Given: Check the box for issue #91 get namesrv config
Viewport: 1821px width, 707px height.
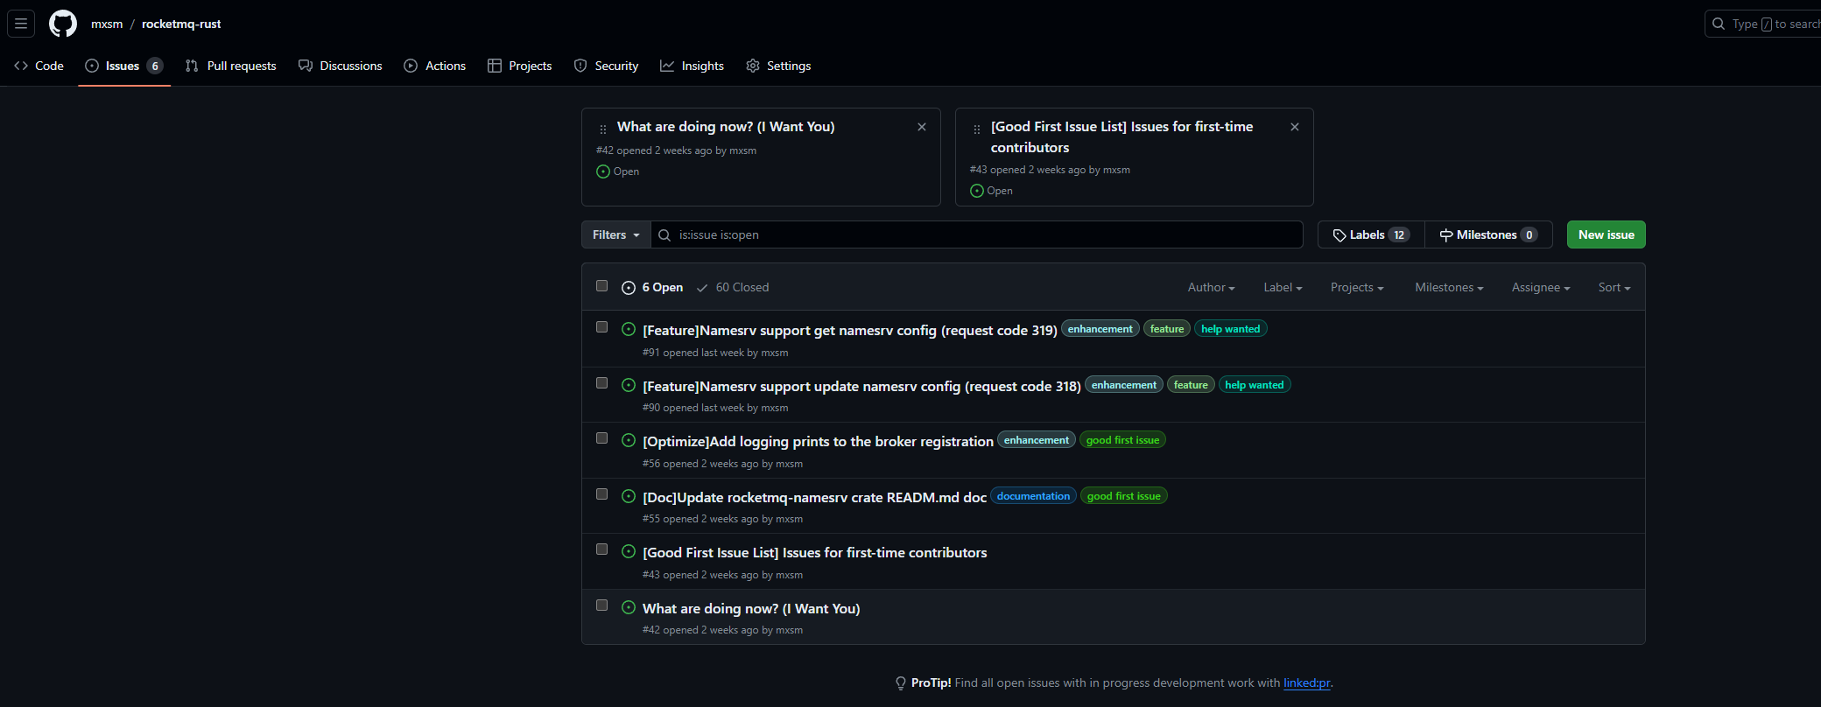Looking at the screenshot, I should pyautogui.click(x=601, y=327).
